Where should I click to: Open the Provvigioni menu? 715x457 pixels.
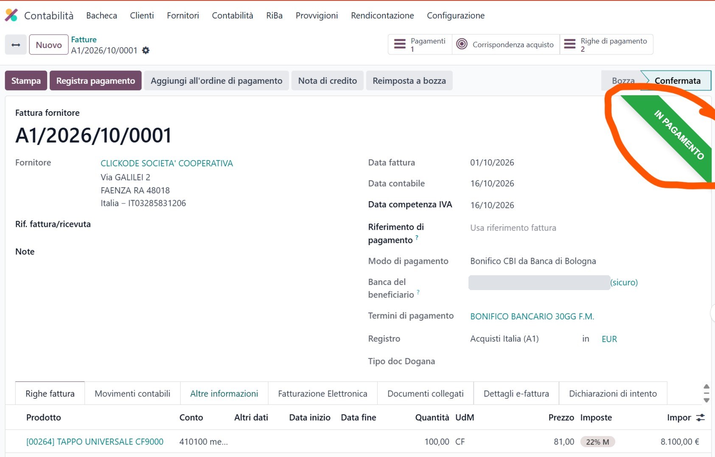click(317, 15)
